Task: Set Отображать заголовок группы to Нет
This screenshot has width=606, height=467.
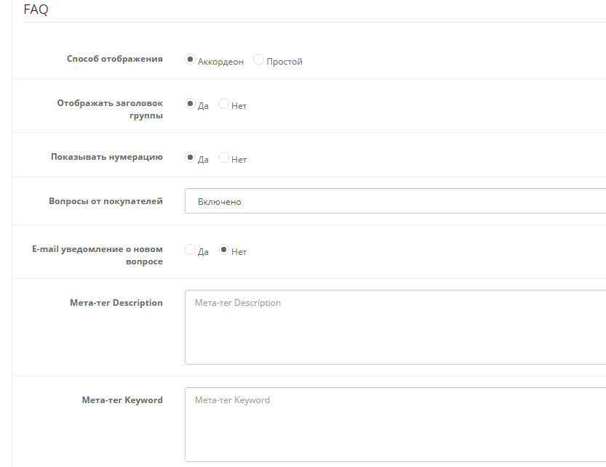Action: point(224,104)
